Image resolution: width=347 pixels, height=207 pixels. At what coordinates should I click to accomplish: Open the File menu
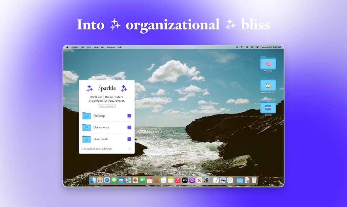click(x=82, y=47)
